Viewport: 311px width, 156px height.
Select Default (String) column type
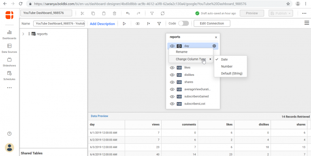coord(230,73)
